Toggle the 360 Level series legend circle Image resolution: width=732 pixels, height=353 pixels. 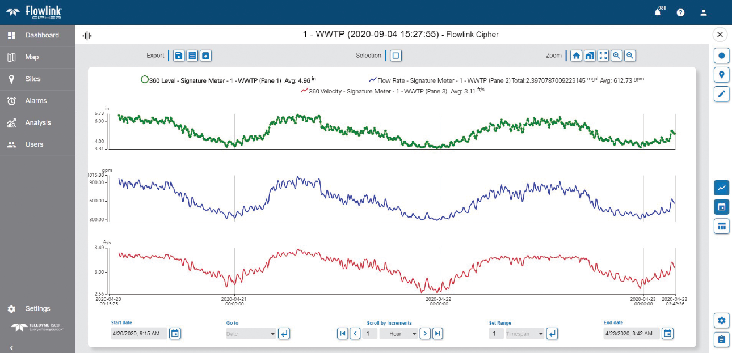pyautogui.click(x=145, y=80)
